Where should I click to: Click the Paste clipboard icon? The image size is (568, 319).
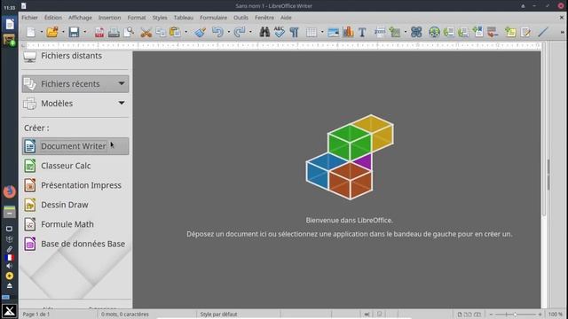[x=175, y=32]
